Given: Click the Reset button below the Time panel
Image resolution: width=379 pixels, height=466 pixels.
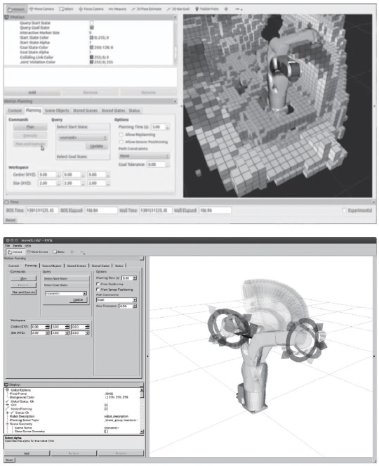Looking at the screenshot, I should [x=11, y=220].
